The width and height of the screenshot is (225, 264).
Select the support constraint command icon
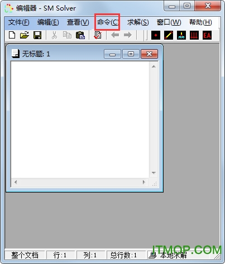coord(181,35)
